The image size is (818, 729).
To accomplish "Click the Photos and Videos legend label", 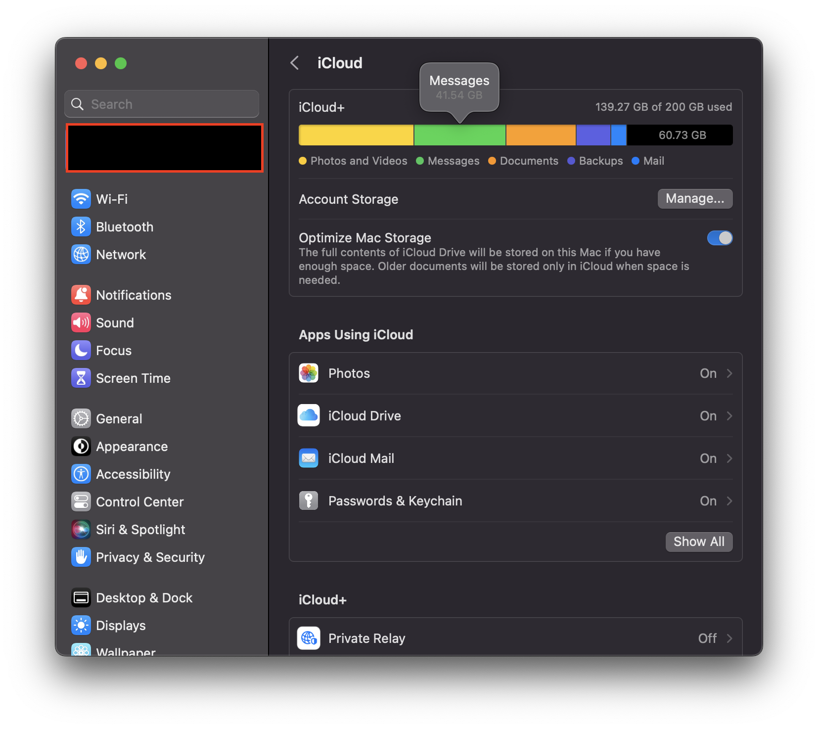I will 359,161.
